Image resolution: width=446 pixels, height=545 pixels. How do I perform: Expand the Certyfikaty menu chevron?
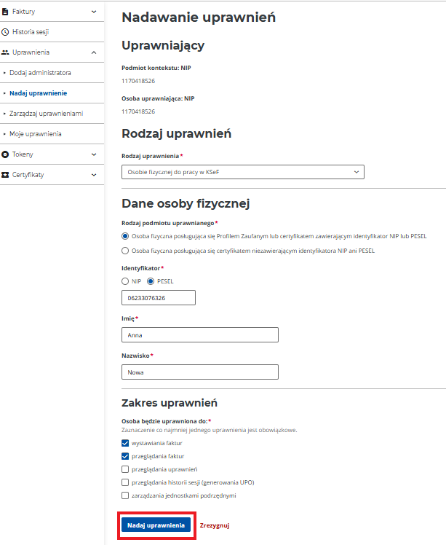coord(94,175)
